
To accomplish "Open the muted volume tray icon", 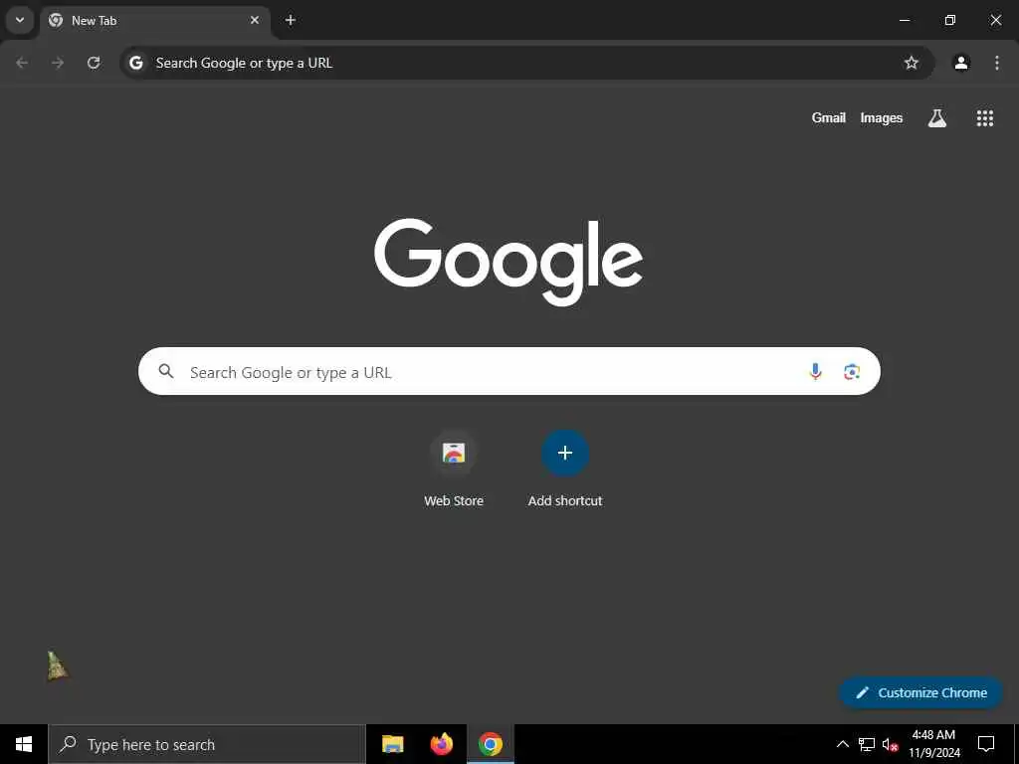I will [891, 744].
